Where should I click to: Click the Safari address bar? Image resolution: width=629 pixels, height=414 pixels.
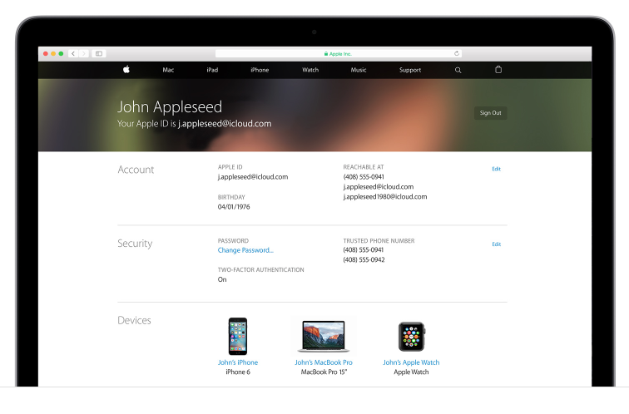coord(338,53)
